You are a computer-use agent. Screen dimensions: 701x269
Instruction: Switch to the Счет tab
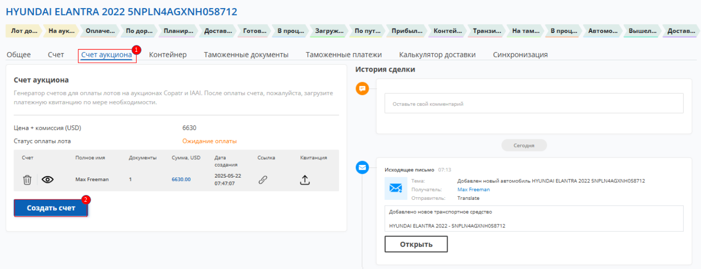(x=56, y=55)
